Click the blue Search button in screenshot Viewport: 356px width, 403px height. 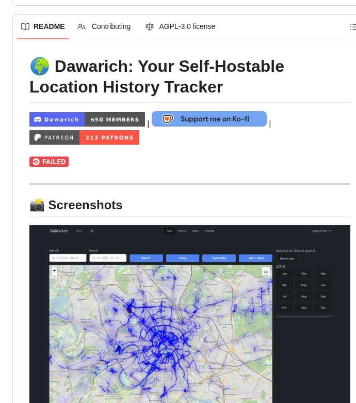point(147,258)
